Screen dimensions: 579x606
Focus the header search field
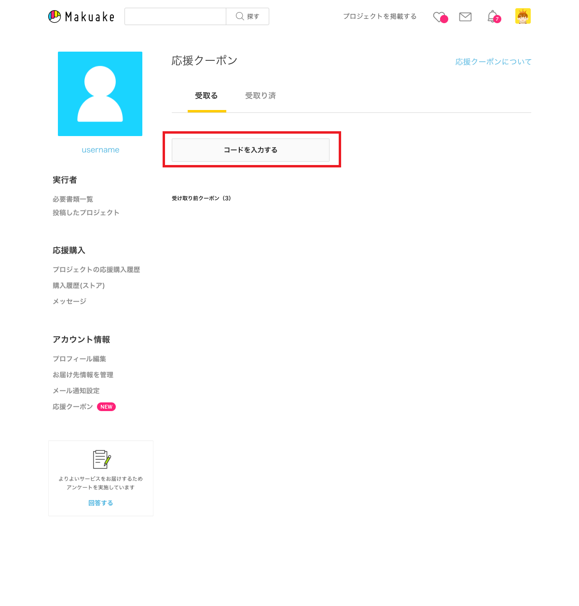pos(175,16)
